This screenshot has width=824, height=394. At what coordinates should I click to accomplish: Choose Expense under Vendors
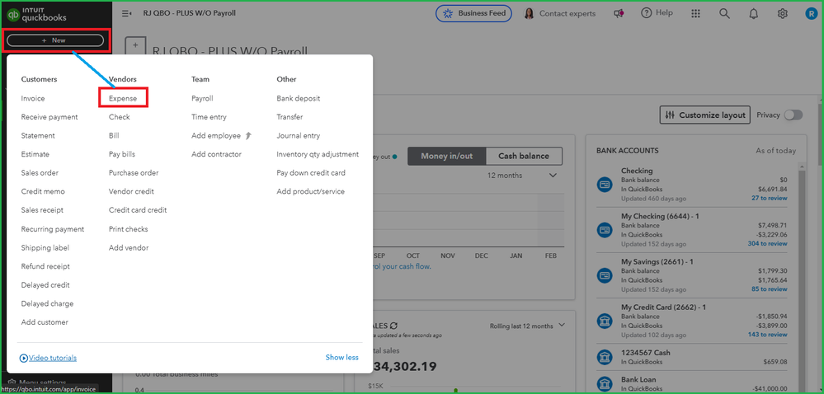pos(123,98)
